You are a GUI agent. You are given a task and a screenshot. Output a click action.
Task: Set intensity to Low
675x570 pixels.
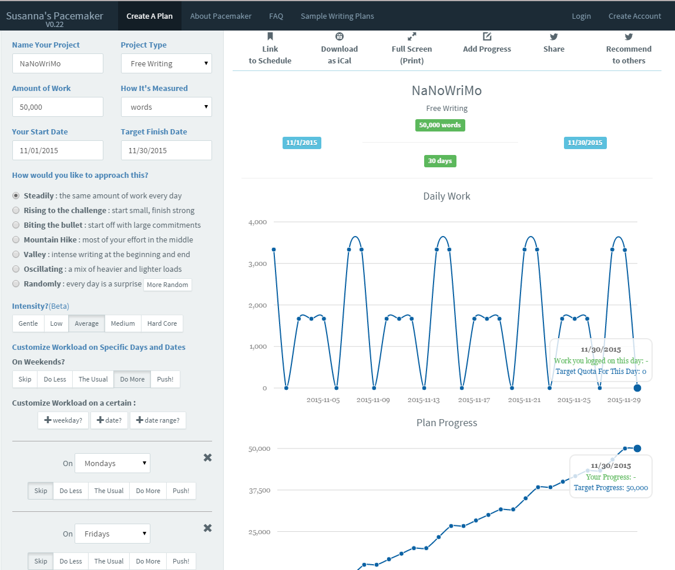[x=56, y=323]
